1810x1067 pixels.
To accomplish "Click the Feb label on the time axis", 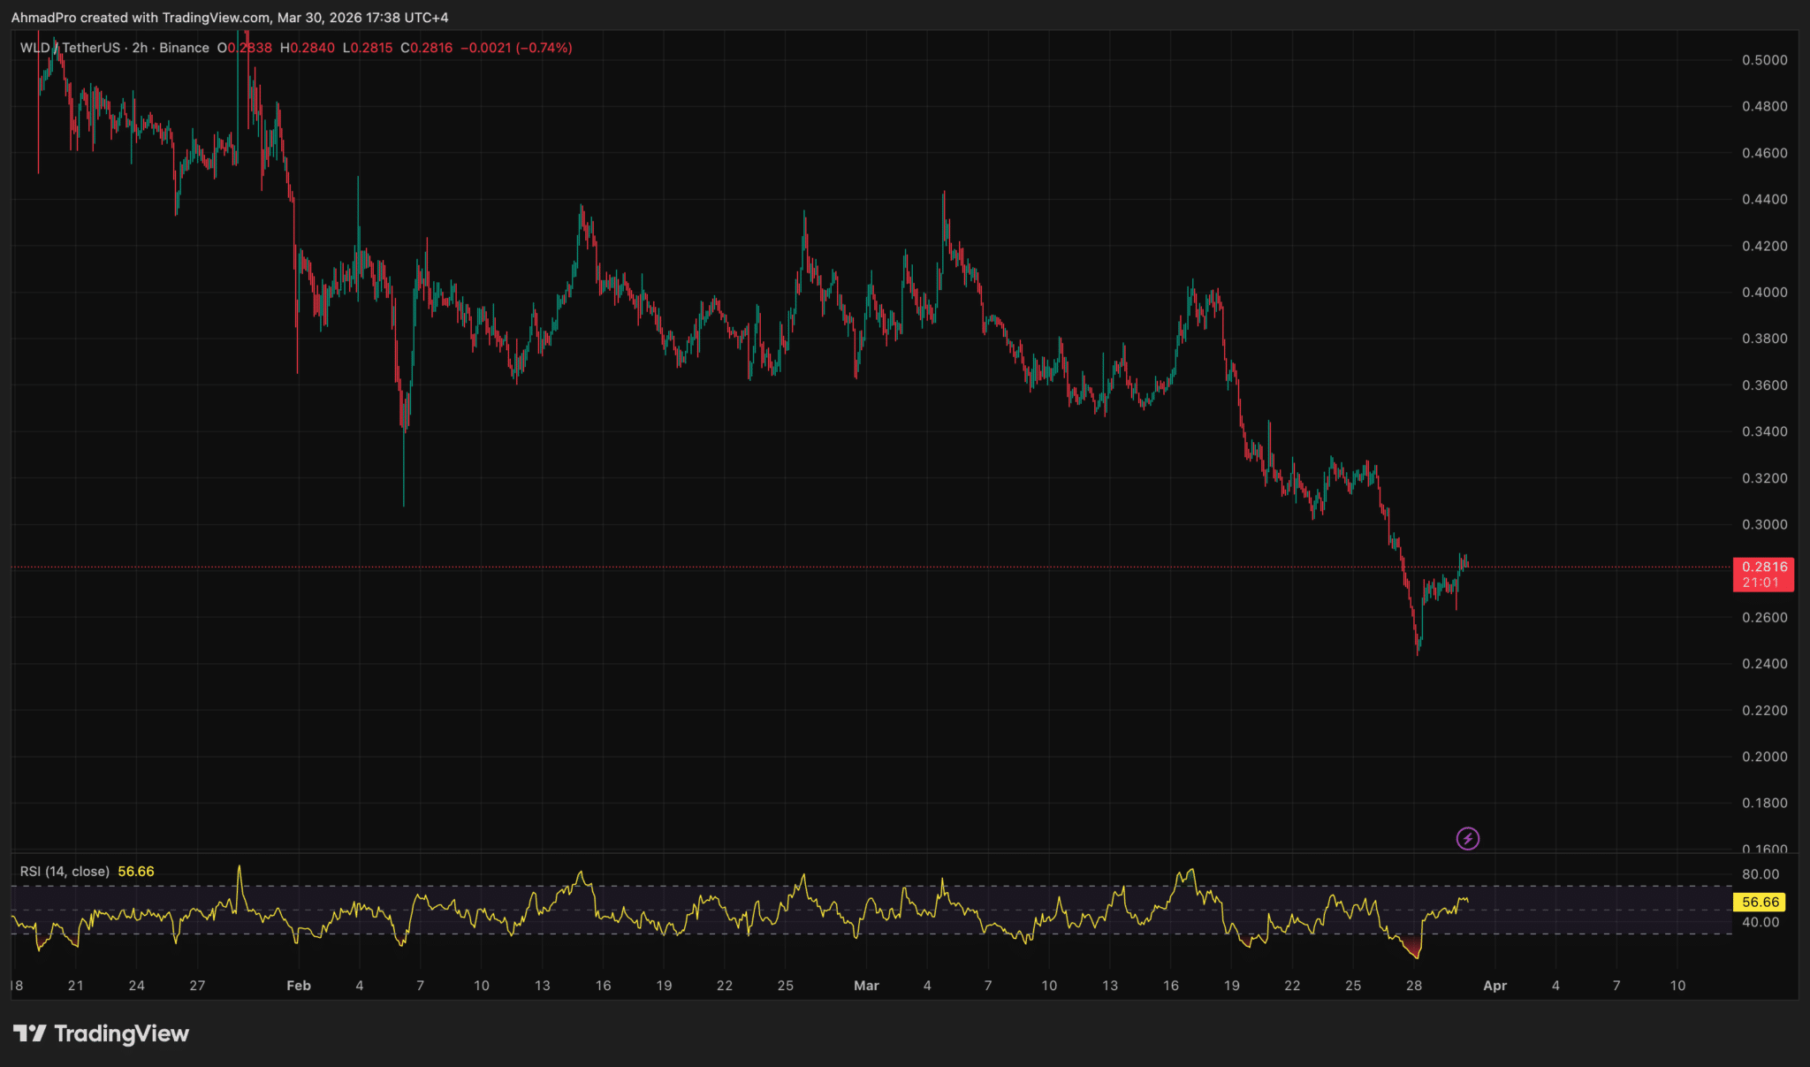I will 299,986.
